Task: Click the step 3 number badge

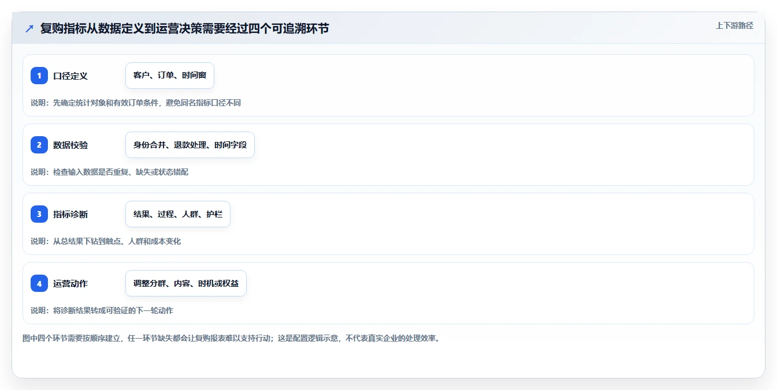Action: point(39,214)
